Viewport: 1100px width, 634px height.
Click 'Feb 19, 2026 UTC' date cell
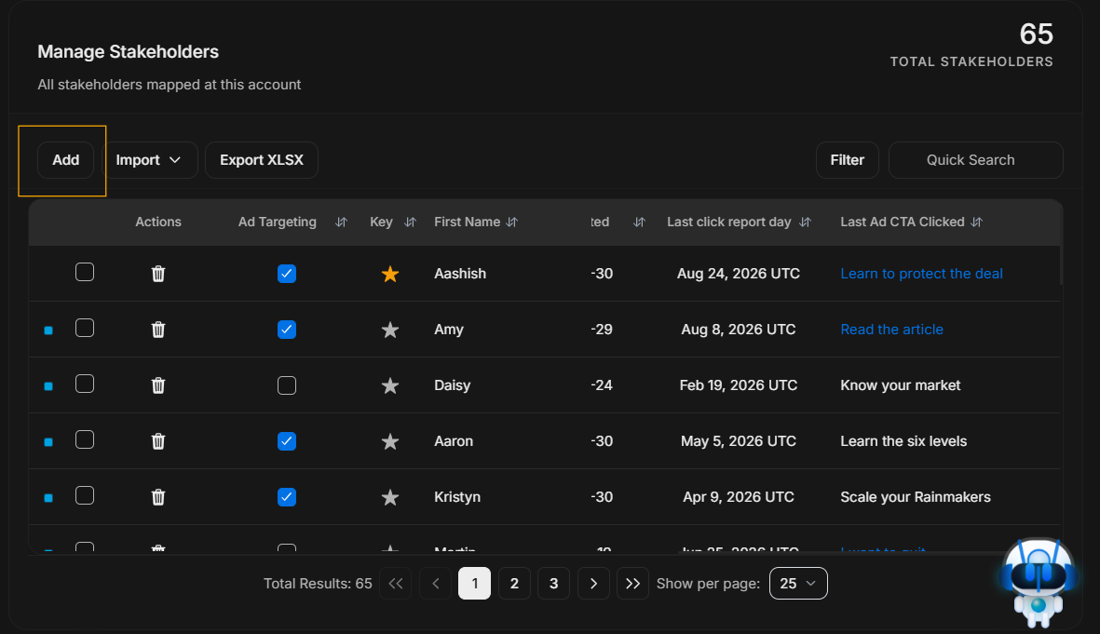(738, 385)
